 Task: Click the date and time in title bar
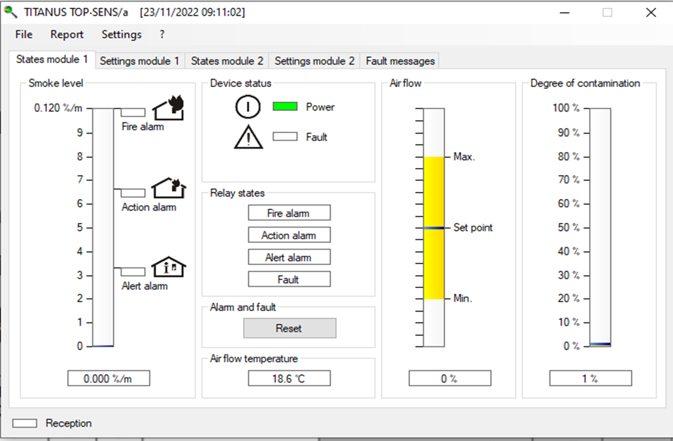pyautogui.click(x=193, y=12)
